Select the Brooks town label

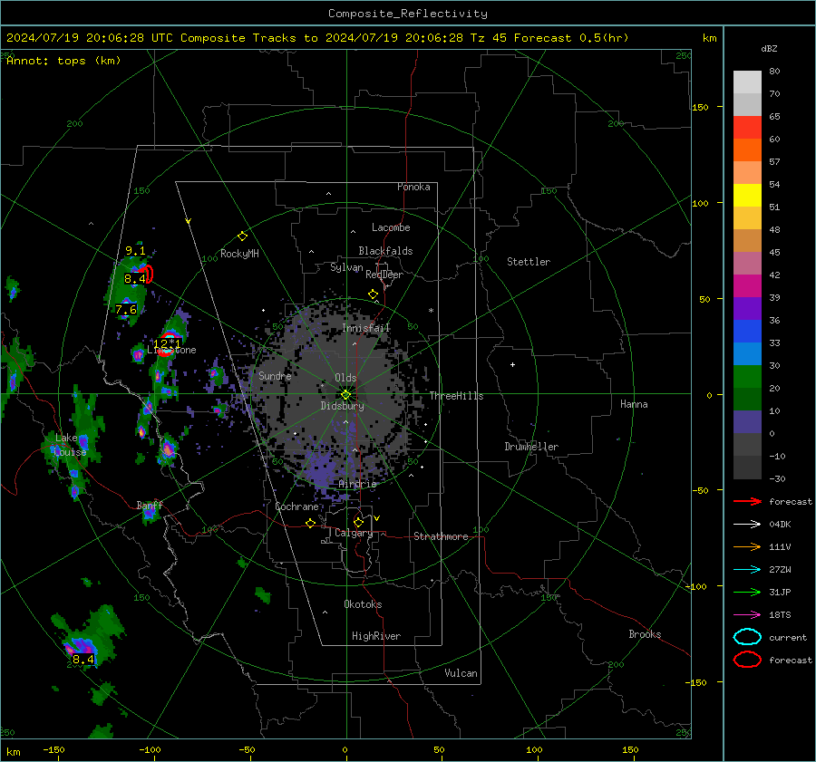(645, 634)
